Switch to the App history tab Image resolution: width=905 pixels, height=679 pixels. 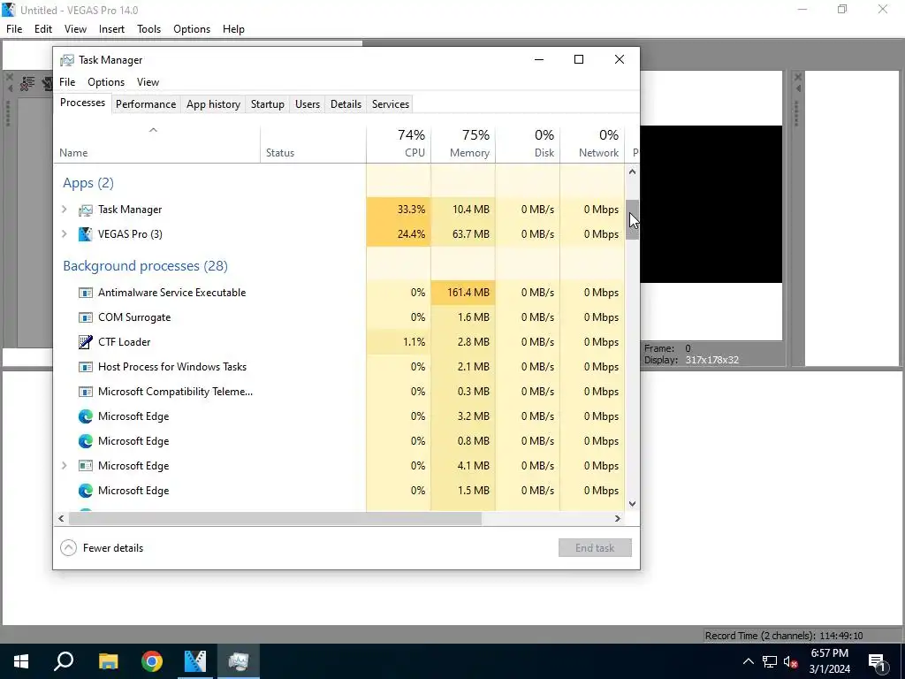click(213, 104)
